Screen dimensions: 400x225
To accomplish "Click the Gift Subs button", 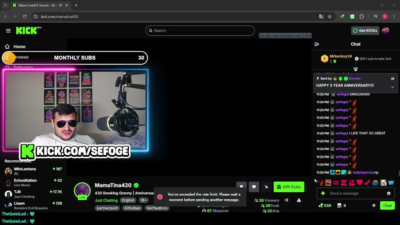I will point(289,187).
